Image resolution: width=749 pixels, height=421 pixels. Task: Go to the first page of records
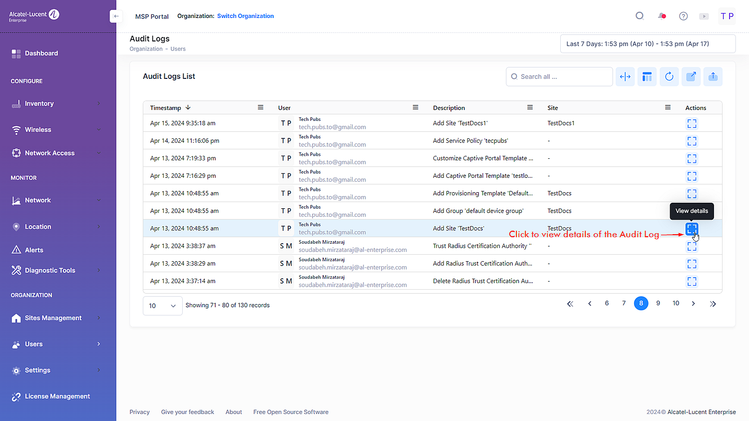pyautogui.click(x=570, y=304)
